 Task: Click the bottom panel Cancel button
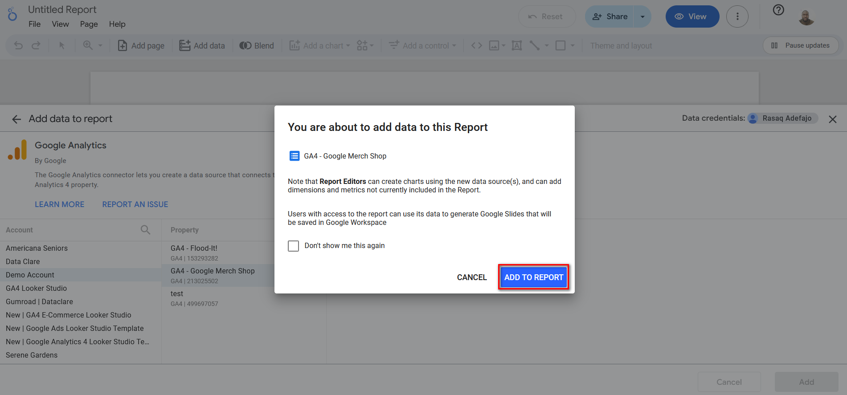point(729,382)
